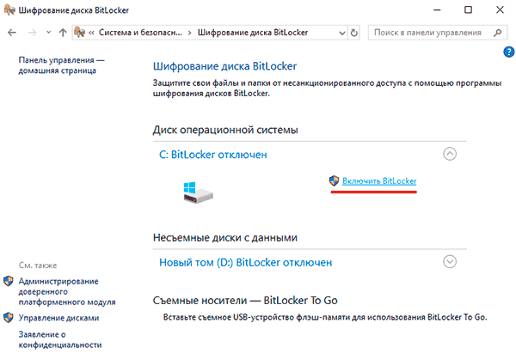The image size is (516, 360).
Task: Click the address bar Control Panel icon
Action: pos(80,32)
